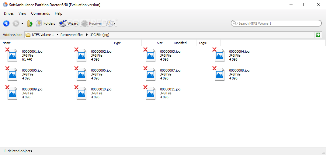
Task: Expand arrow after NTFS Volume 1 breadcrumb
Action: (x=57, y=35)
